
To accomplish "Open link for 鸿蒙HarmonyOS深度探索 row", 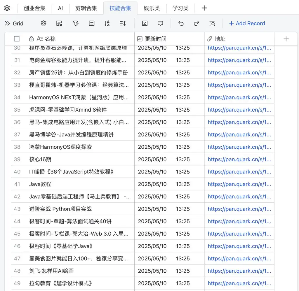I will 239,147.
